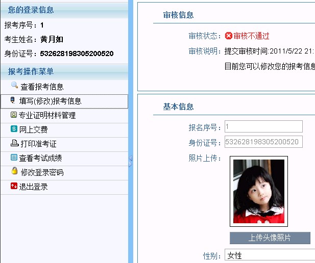Click the picture icon beside 专业证明材料管理

click(14, 115)
